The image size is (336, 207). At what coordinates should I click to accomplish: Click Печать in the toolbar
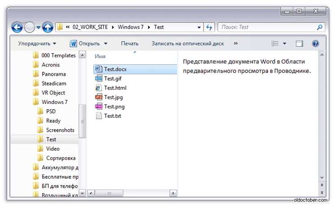point(129,43)
